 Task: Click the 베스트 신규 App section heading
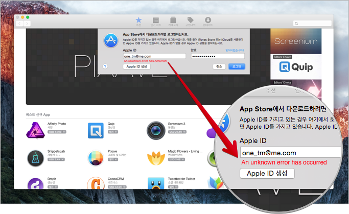coord(38,114)
